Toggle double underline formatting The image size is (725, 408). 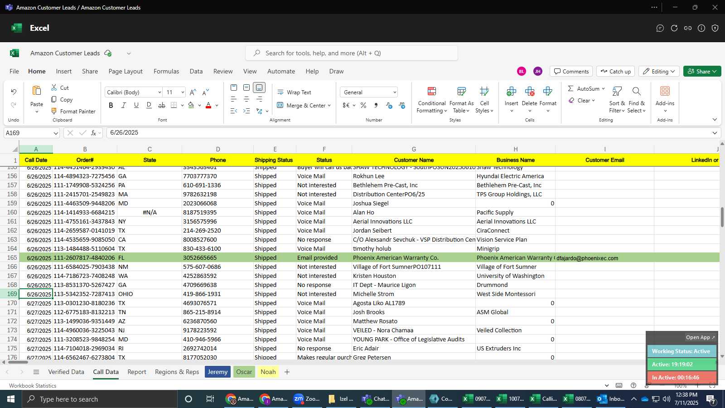pyautogui.click(x=149, y=105)
